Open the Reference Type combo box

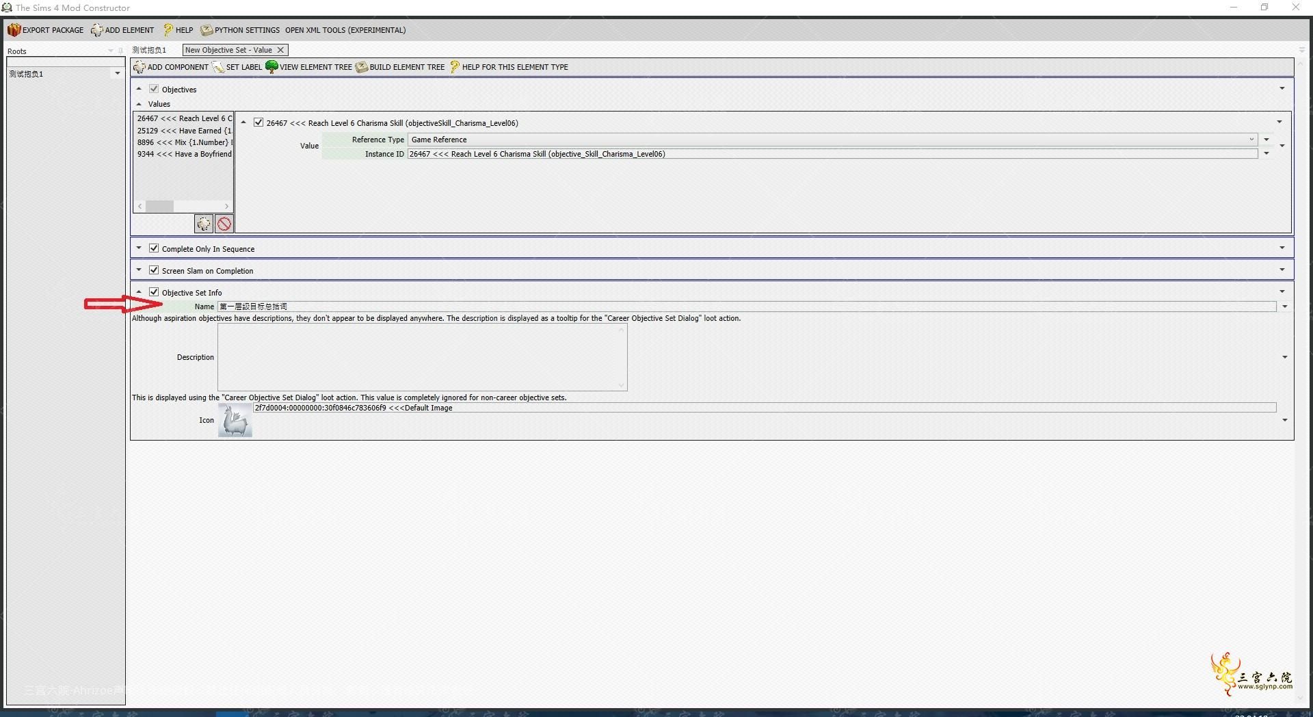coord(832,140)
